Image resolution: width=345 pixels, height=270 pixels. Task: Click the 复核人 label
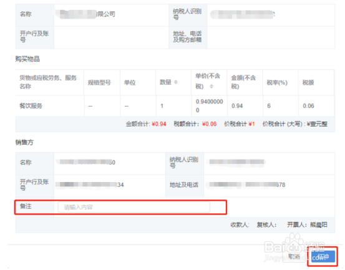pyautogui.click(x=266, y=224)
